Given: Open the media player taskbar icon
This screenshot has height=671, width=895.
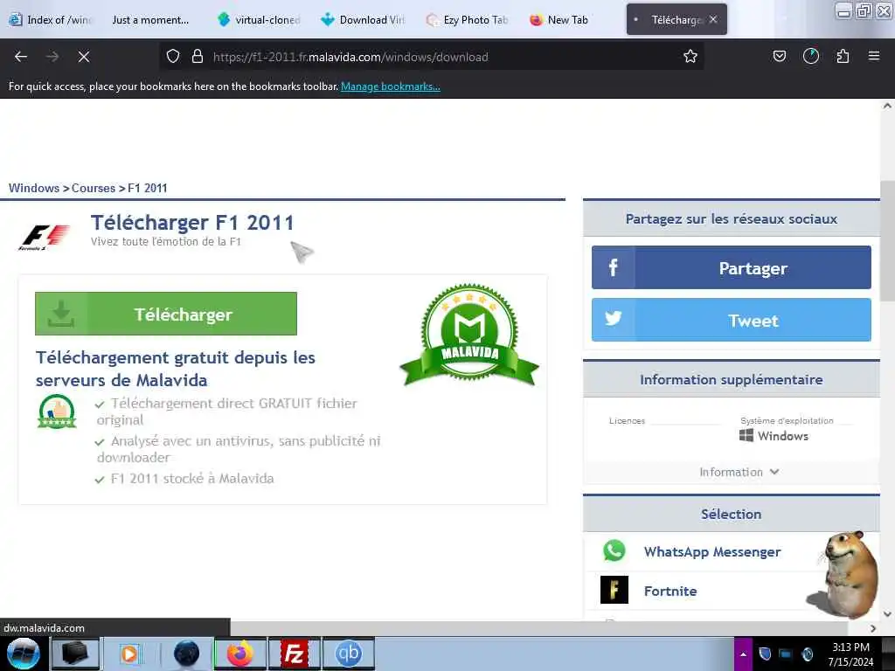Looking at the screenshot, I should [x=129, y=654].
